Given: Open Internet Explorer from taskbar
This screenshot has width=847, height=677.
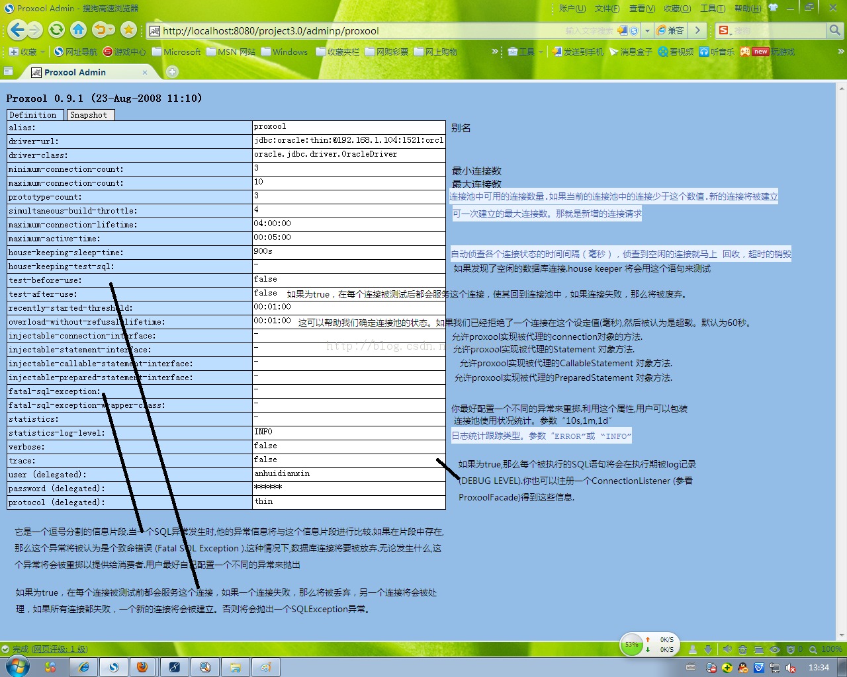Looking at the screenshot, I should [x=84, y=667].
